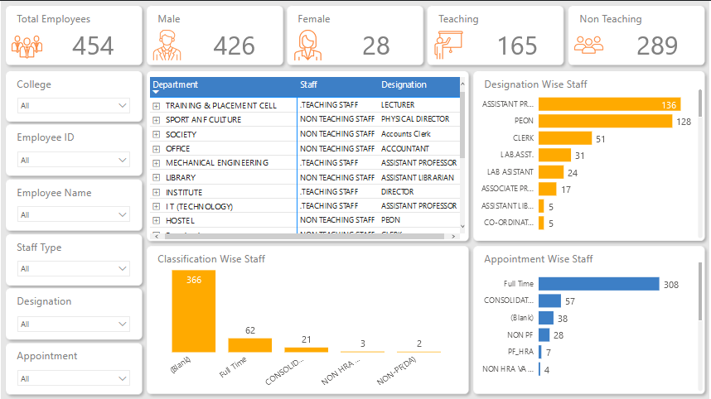Sort by Department column header
Image resolution: width=711 pixels, height=399 pixels.
[176, 84]
